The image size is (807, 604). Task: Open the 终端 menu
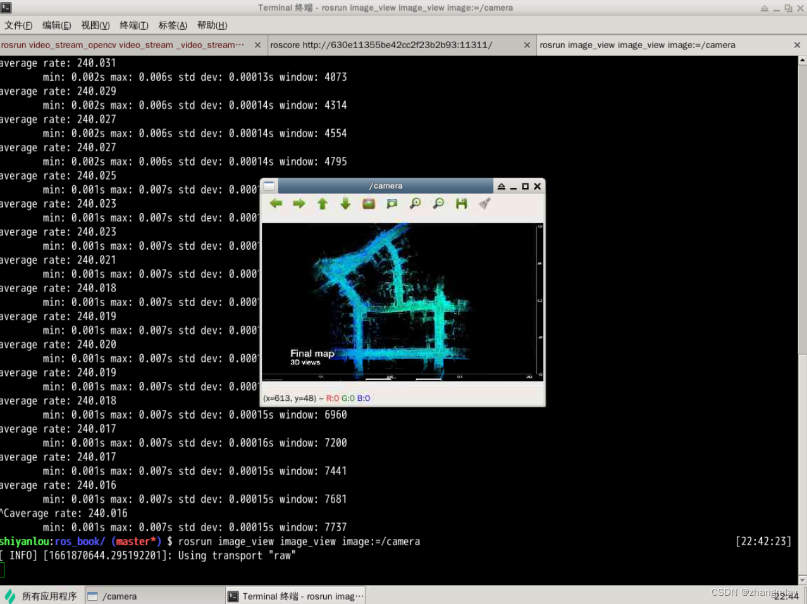click(133, 25)
